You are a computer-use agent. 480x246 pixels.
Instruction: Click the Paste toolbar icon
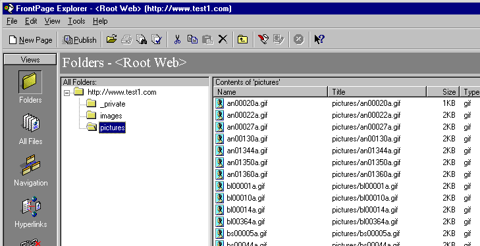coord(207,39)
